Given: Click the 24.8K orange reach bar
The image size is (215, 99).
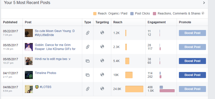Looking at the screenshot, I should click(134, 89).
